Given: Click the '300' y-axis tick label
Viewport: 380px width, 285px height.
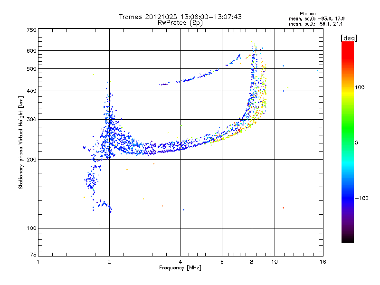Looking at the screenshot, I should coord(31,119).
